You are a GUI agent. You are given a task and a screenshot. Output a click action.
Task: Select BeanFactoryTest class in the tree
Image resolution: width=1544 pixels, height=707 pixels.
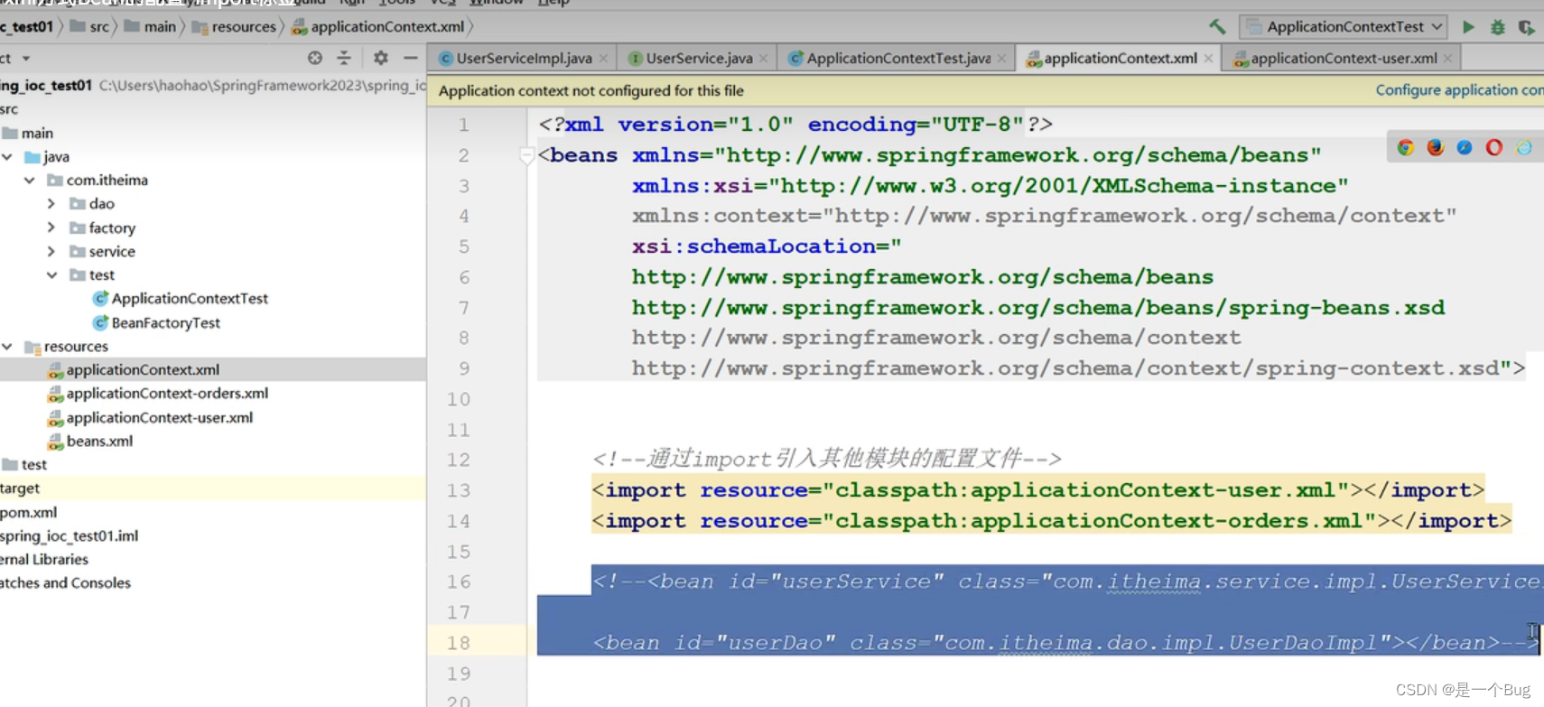coord(156,323)
